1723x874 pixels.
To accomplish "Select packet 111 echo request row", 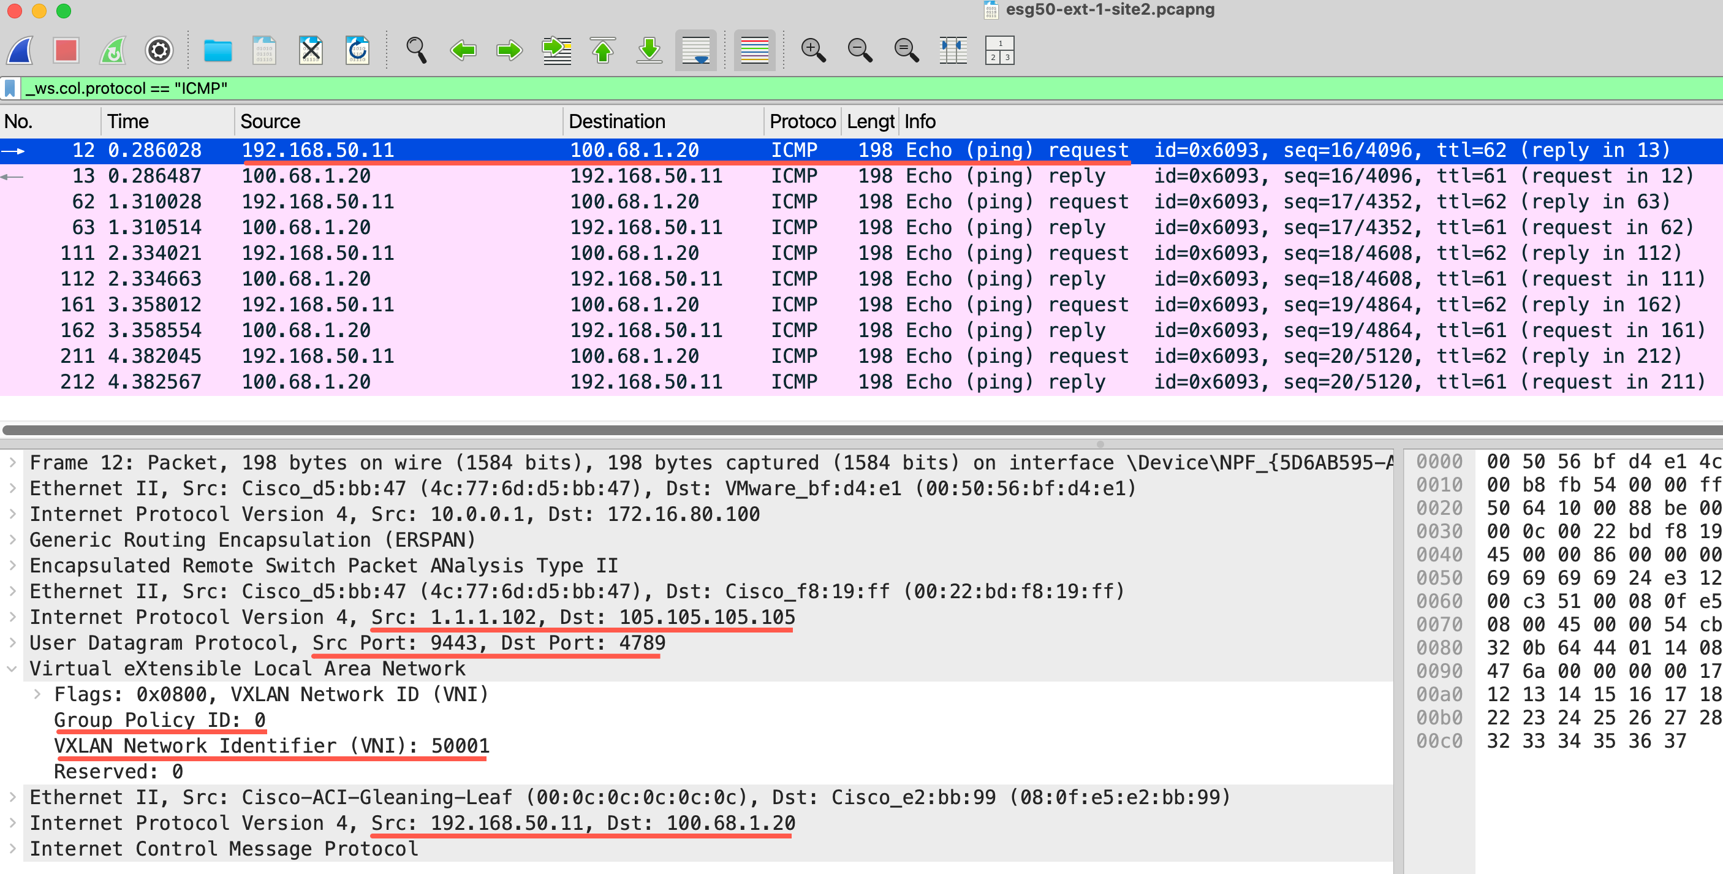I will pyautogui.click(x=861, y=253).
